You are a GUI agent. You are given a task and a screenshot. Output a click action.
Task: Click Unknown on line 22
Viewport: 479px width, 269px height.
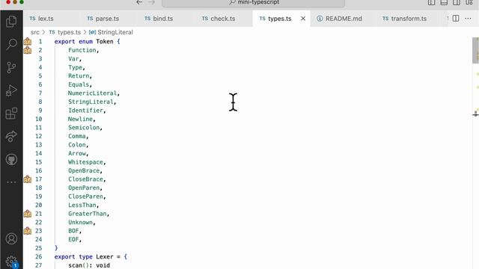[x=80, y=223]
